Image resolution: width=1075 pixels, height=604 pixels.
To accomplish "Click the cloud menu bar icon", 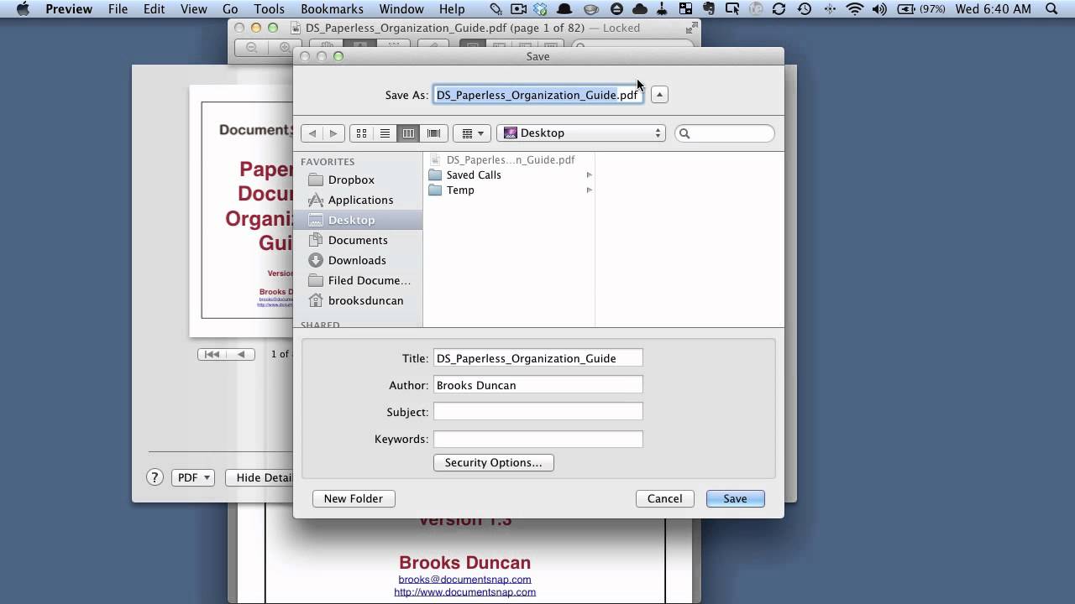I will coord(640,9).
